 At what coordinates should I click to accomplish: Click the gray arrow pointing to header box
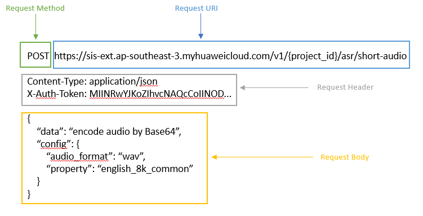(274, 87)
